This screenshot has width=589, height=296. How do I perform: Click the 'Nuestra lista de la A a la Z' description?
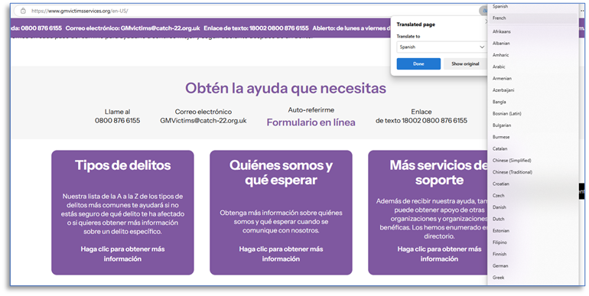(x=122, y=214)
